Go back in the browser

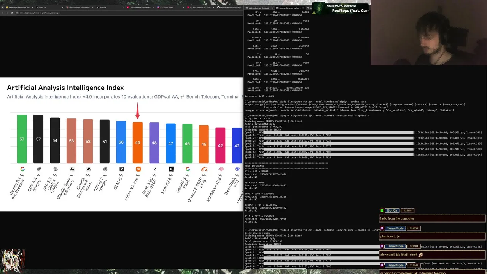(x=3, y=13)
